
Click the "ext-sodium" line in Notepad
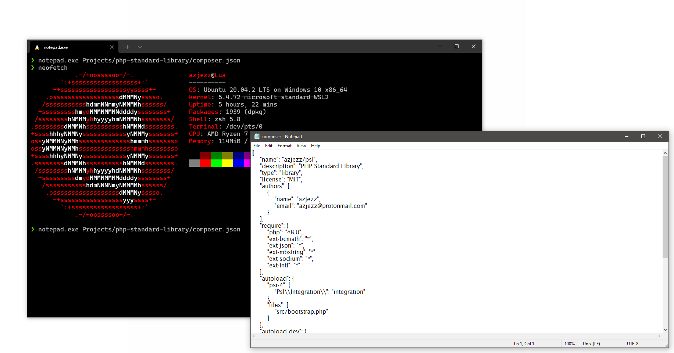pos(290,259)
